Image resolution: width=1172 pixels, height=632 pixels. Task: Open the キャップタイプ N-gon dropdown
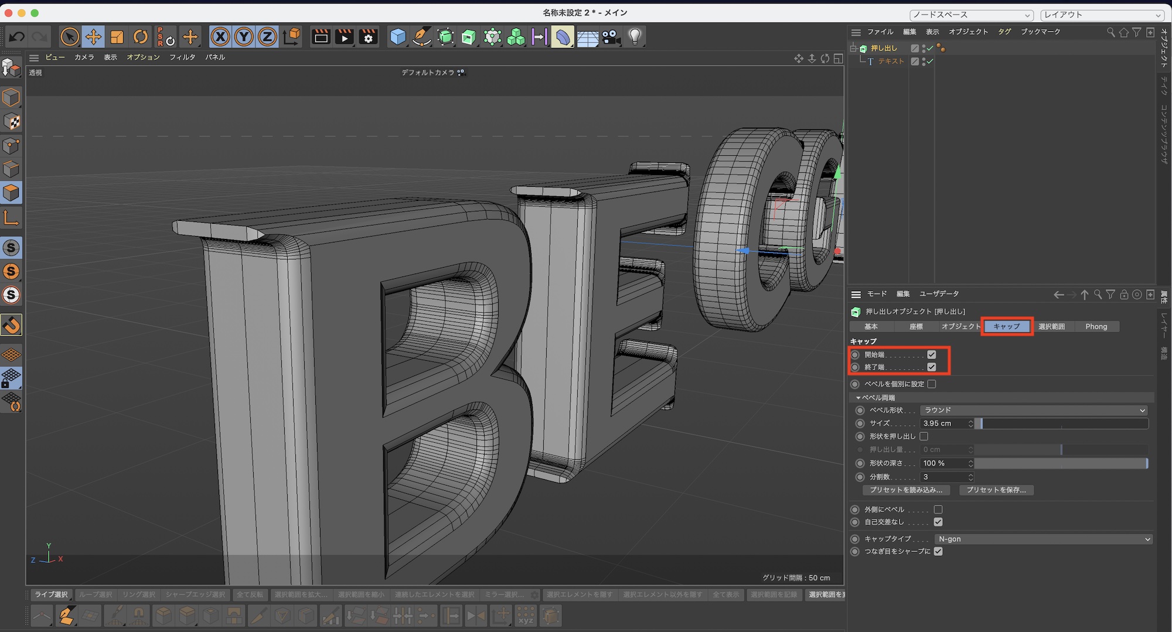[x=1043, y=539]
